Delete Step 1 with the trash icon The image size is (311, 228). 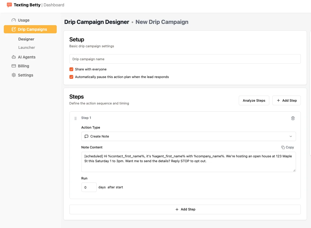tap(293, 118)
